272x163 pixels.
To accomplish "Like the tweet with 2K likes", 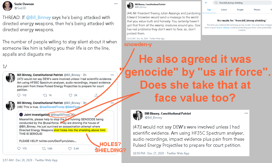I will 71,95.
